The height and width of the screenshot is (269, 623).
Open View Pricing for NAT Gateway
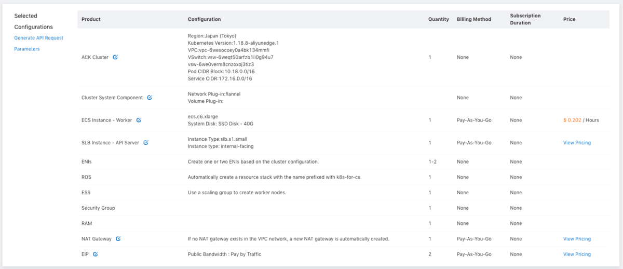point(577,239)
